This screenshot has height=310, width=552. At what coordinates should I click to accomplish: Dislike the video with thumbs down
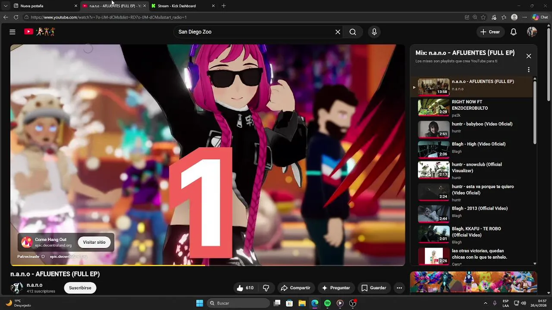click(266, 288)
